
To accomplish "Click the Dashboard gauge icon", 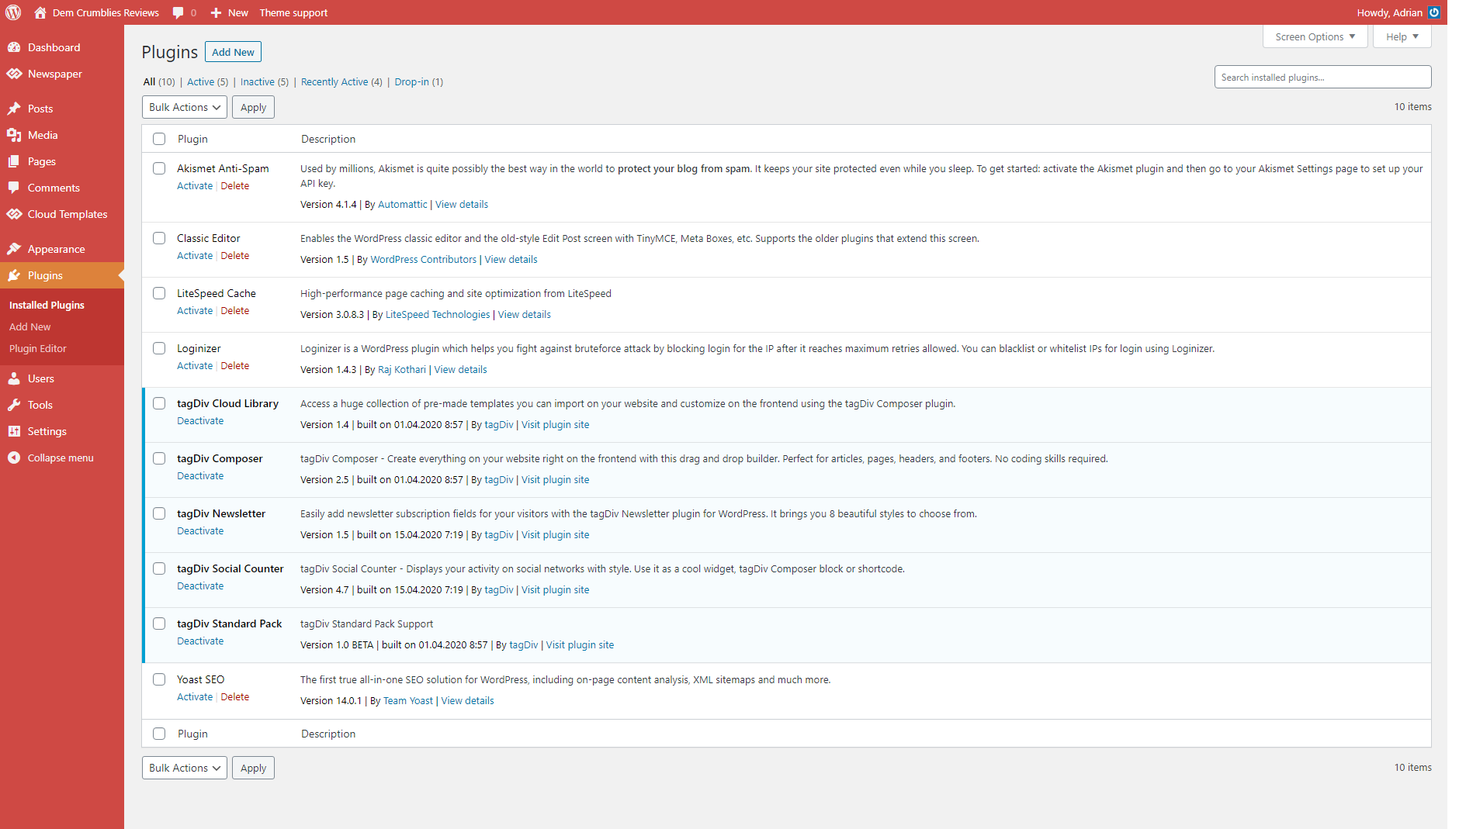I will point(14,47).
